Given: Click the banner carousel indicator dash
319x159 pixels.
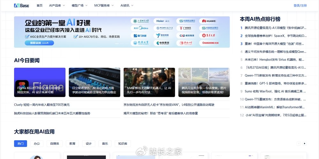Looking at the screenshot, I should (117, 44).
